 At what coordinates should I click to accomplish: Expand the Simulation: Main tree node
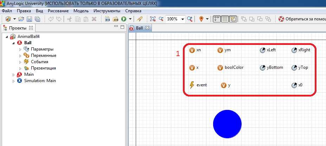(13, 81)
